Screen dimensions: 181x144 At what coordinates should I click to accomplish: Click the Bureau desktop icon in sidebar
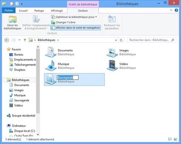click(11, 55)
